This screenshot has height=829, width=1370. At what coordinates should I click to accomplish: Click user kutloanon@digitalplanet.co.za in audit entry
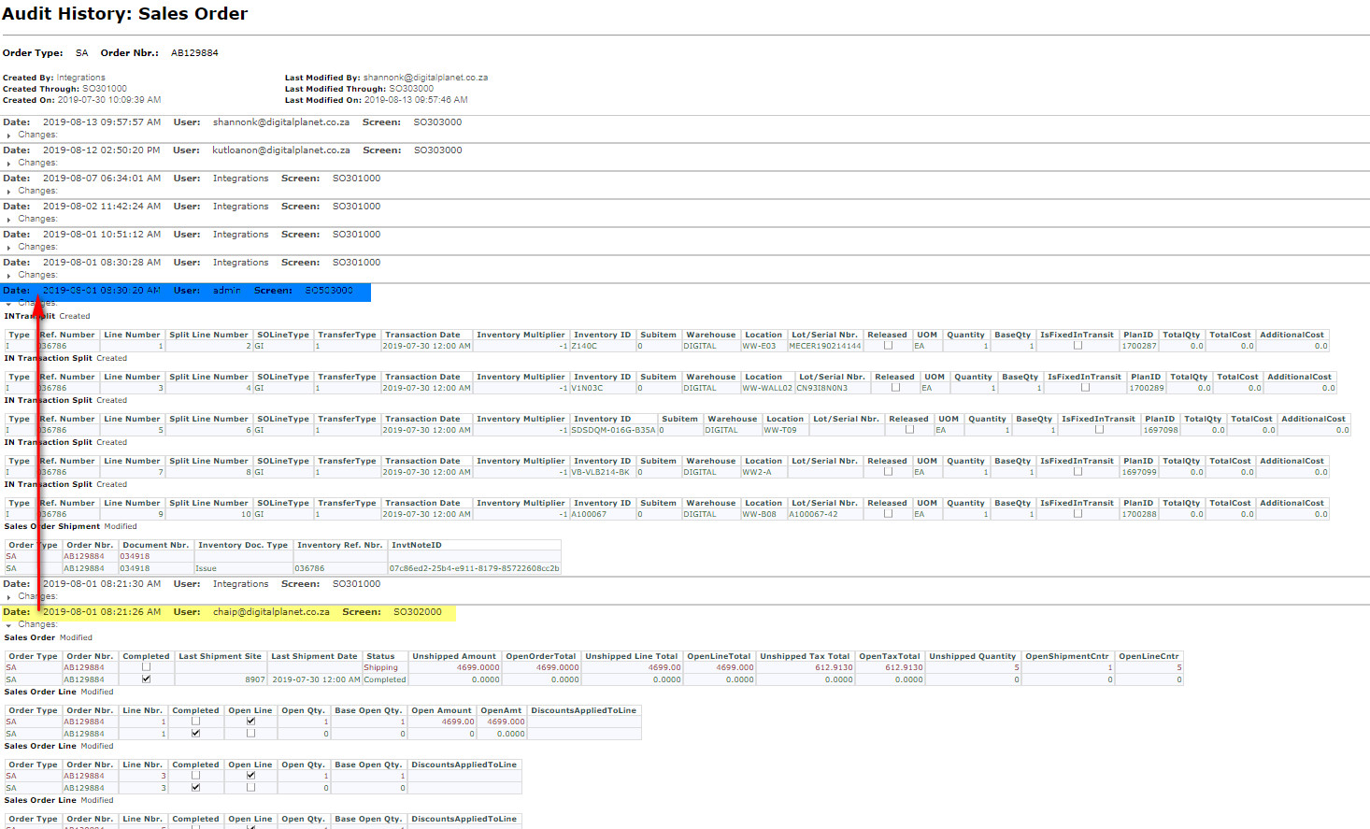280,150
